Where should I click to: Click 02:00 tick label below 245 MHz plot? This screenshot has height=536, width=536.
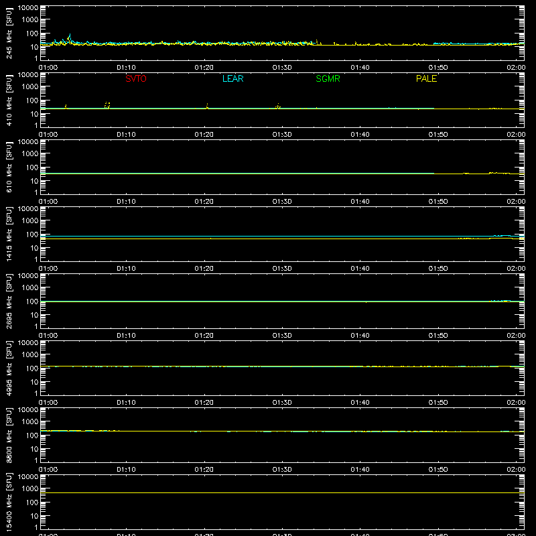tap(516, 68)
